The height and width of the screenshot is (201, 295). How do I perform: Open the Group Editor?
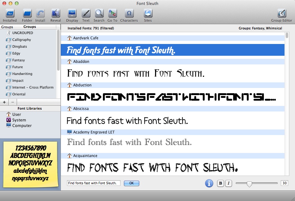click(x=281, y=14)
